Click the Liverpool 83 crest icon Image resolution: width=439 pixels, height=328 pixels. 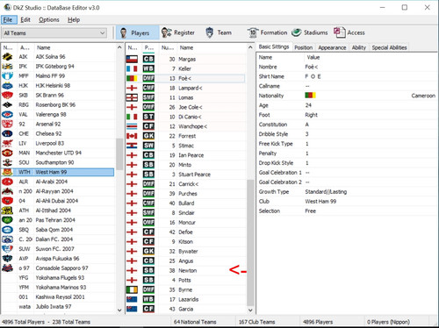point(7,143)
